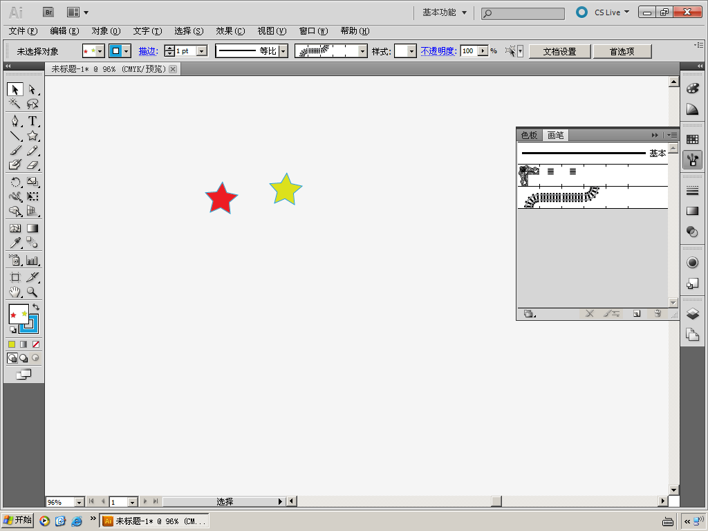Click the 文档设置 button

tap(559, 51)
